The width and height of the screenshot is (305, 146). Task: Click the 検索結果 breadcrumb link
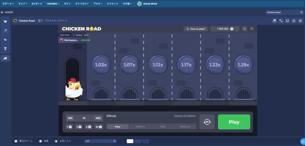click(9, 12)
